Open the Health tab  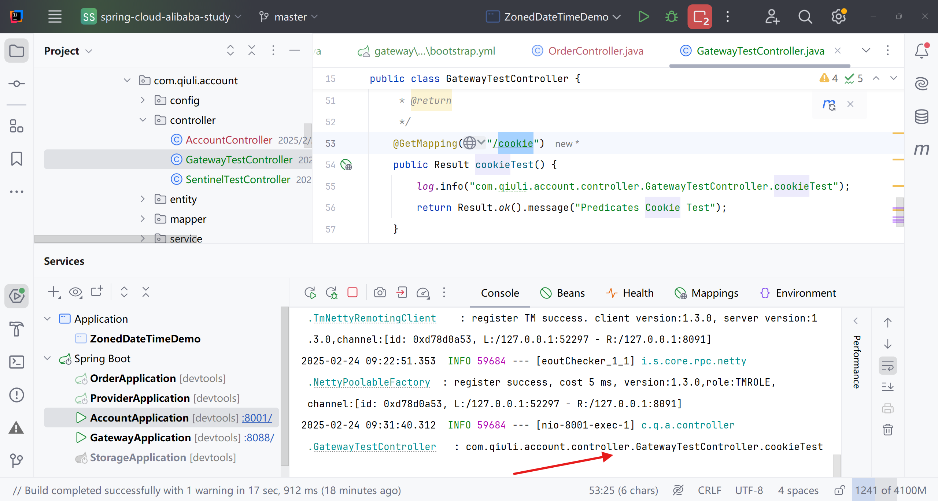click(x=629, y=293)
